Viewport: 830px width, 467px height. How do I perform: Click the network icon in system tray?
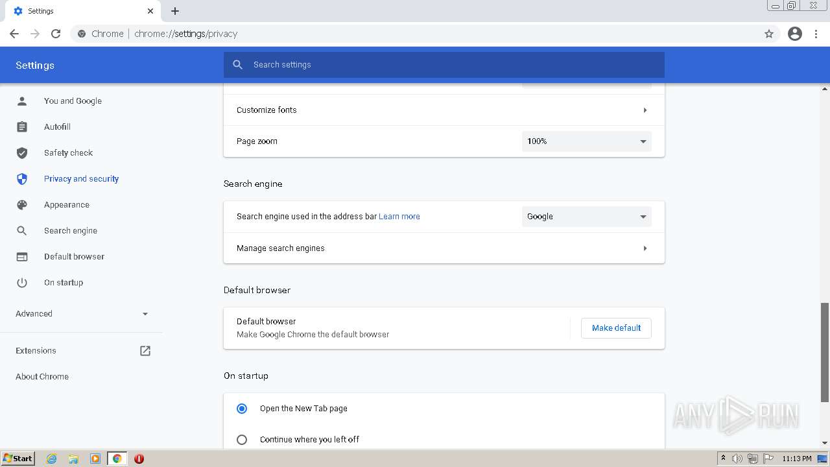pos(752,459)
